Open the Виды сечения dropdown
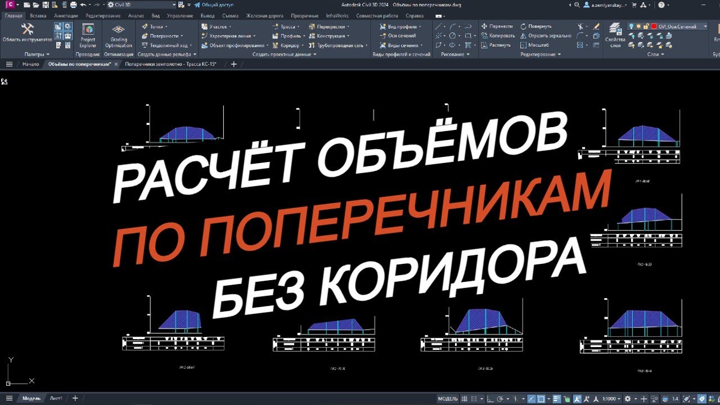Viewport: 720px width, 405px height. coord(400,45)
